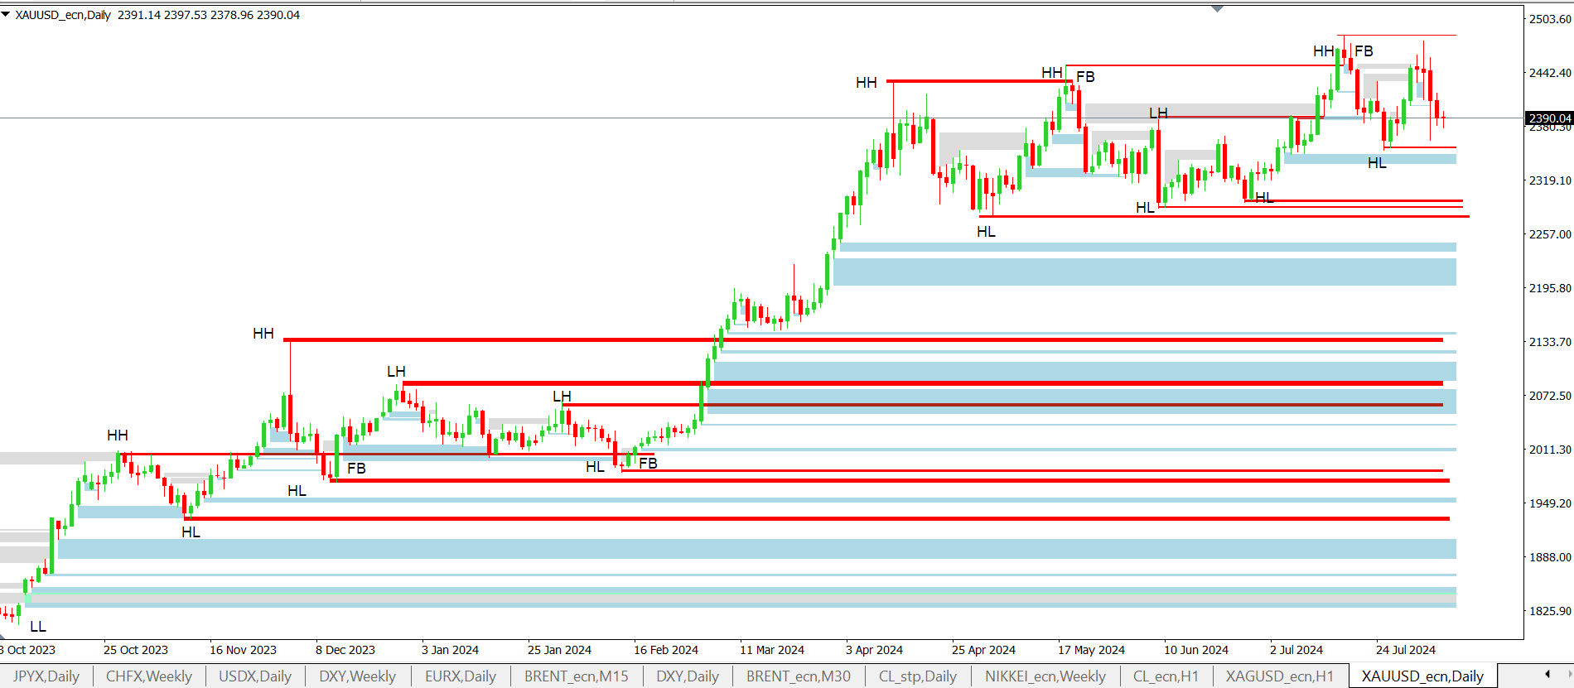Image resolution: width=1574 pixels, height=688 pixels.
Task: Click the 3 Jan 2024 date label
Action: [x=450, y=650]
